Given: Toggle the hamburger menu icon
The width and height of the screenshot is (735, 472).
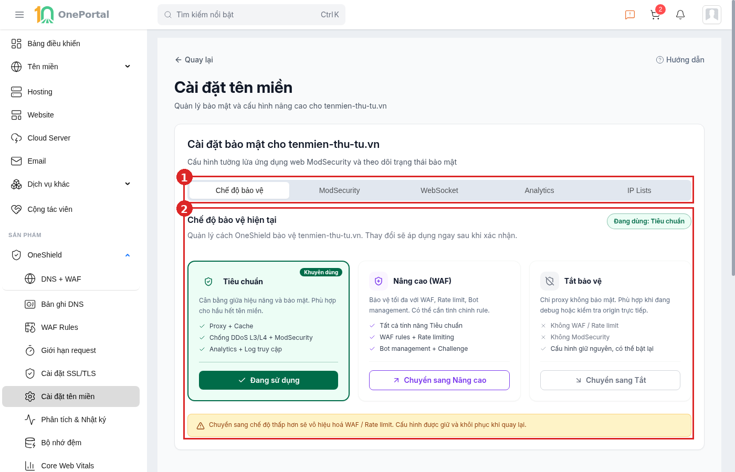Looking at the screenshot, I should [19, 15].
